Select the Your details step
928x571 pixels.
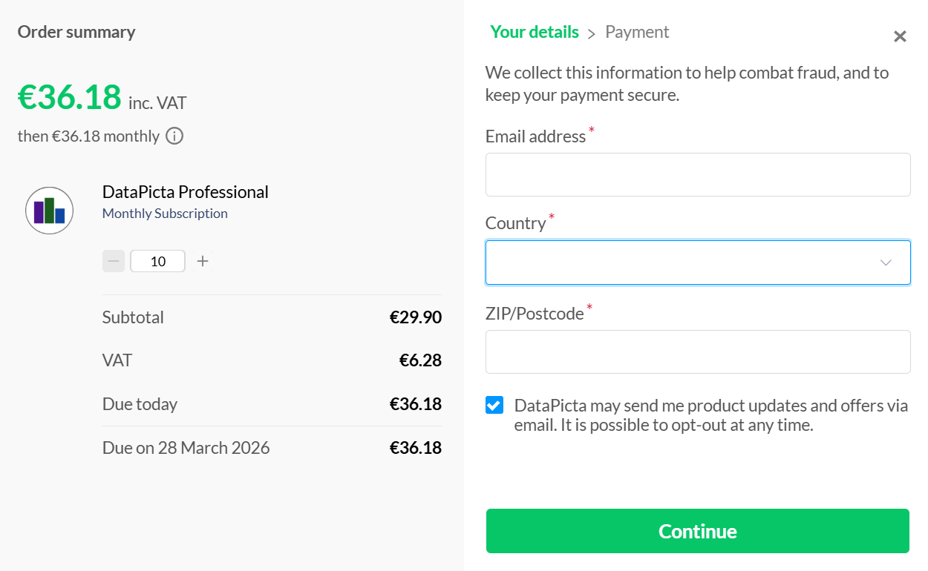click(x=534, y=32)
